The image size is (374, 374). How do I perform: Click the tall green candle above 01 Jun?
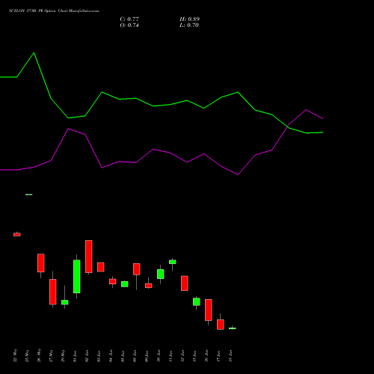coord(77,277)
